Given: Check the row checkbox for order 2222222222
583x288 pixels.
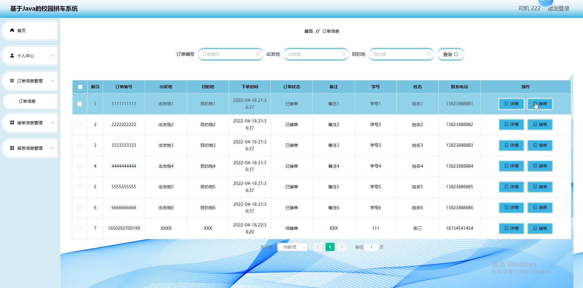Looking at the screenshot, I should pos(80,125).
